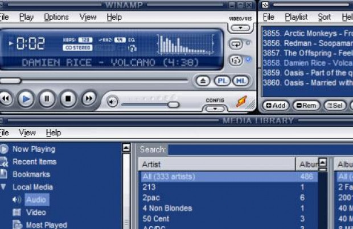Open the Help menu in Winamp main window
This screenshot has height=229, width=353.
(114, 17)
